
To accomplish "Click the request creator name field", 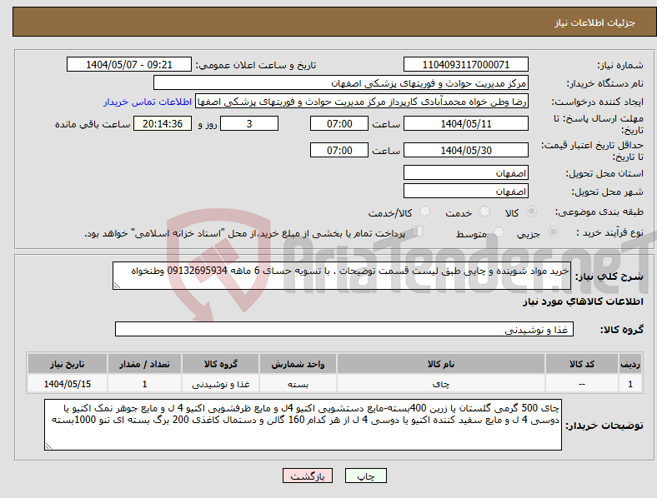I will coord(362,102).
